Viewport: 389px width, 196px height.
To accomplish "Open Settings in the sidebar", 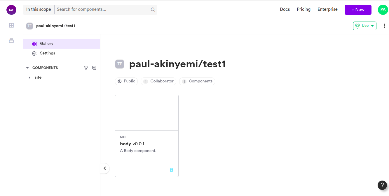I will tap(62, 53).
